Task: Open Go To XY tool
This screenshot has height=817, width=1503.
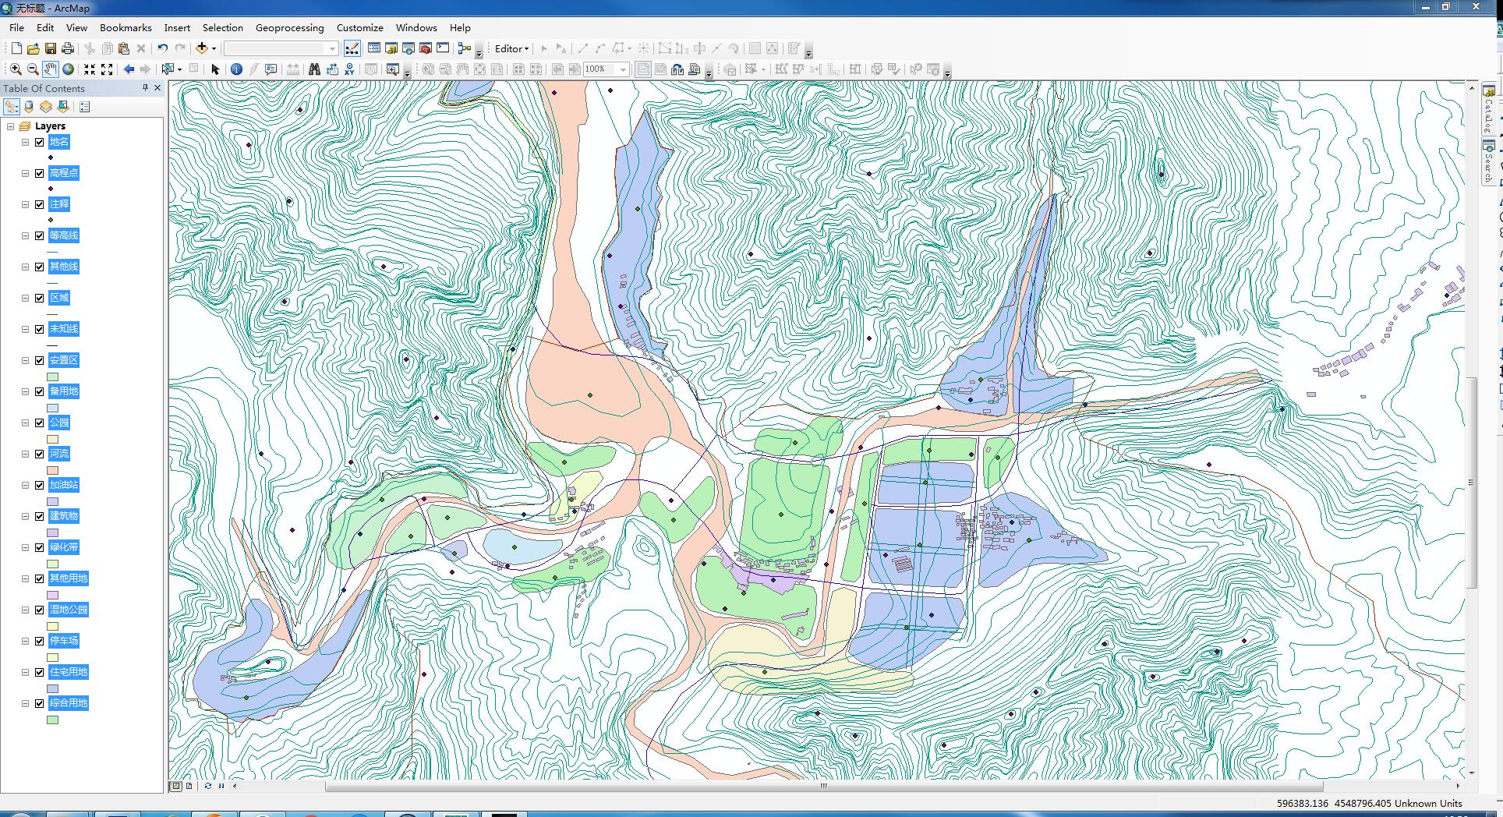Action: 349,69
